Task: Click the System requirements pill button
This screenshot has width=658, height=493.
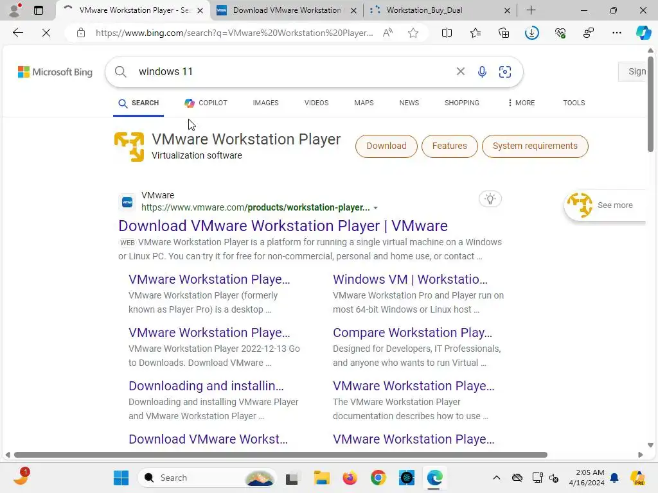Action: coord(535,146)
